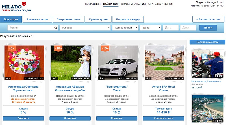Switch to Активные лоты tab
Screen dimensions: 226x125
(37, 19)
